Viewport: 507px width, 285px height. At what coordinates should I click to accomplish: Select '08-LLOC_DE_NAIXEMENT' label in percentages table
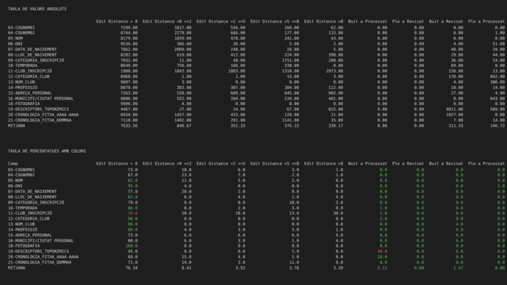(x=32, y=197)
